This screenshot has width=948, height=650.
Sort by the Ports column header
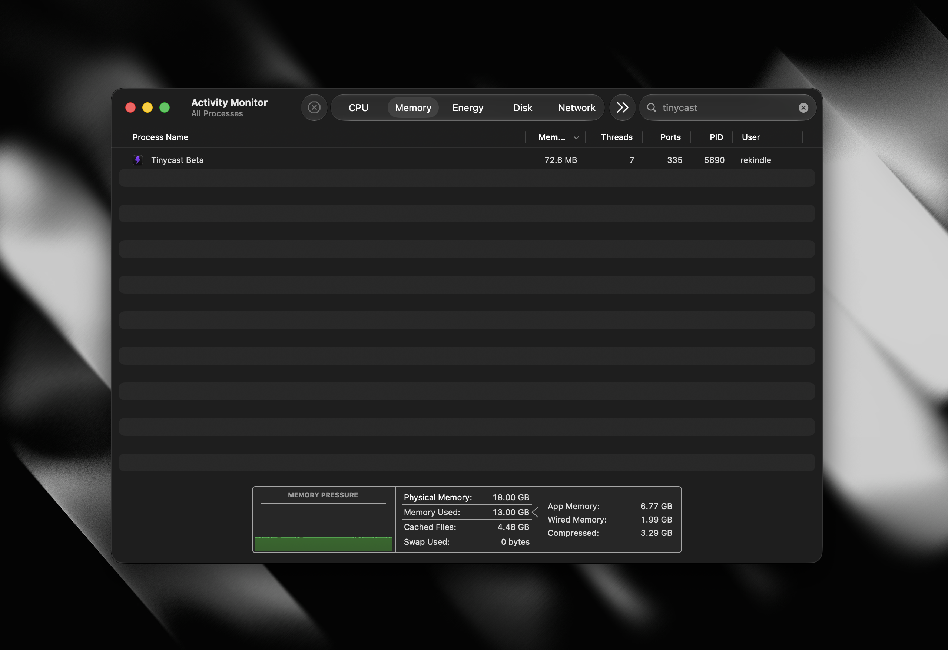671,137
